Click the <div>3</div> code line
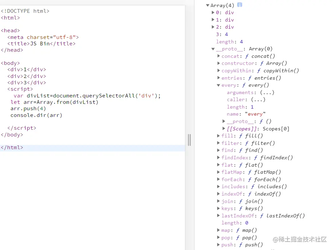 click(27, 83)
